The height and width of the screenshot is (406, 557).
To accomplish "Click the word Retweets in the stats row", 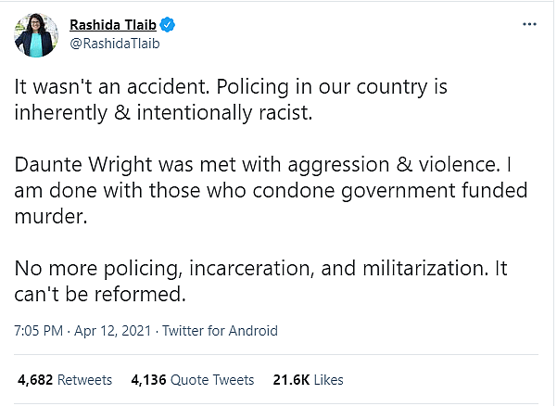I will pos(85,379).
